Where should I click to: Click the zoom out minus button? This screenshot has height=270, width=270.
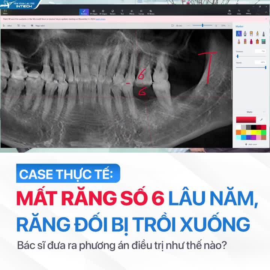coord(188,25)
